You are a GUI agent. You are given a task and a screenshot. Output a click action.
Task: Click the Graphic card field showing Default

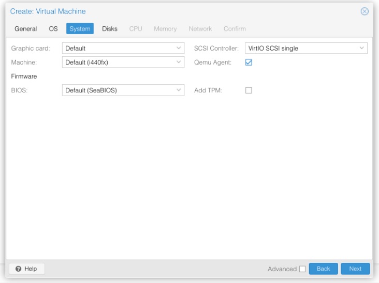123,48
